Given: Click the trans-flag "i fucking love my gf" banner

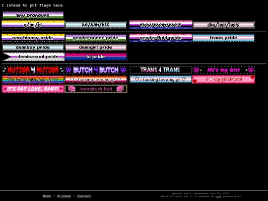Looking at the screenshot, I should pyautogui.click(x=160, y=79).
